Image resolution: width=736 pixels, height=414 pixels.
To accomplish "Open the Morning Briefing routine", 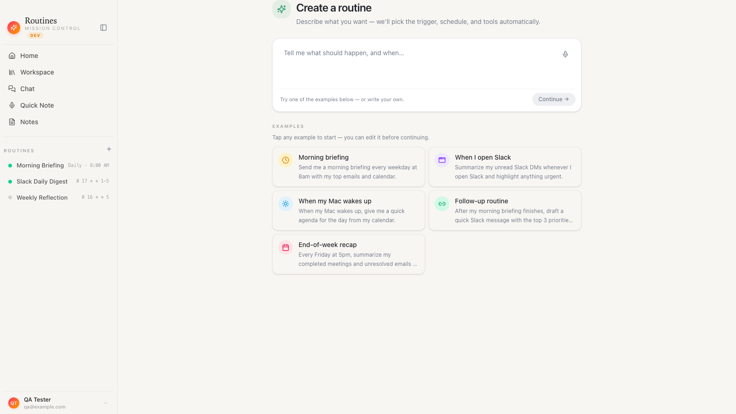I will [x=59, y=166].
